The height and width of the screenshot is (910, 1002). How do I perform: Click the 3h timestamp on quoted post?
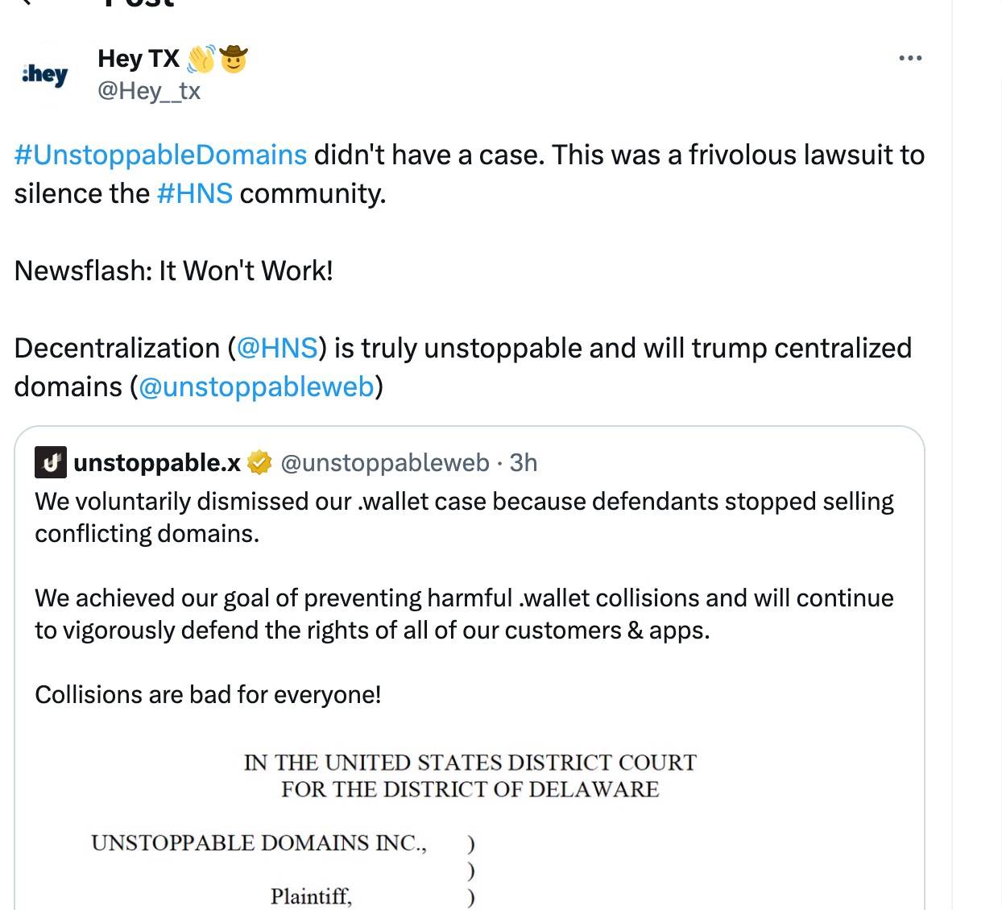[524, 463]
